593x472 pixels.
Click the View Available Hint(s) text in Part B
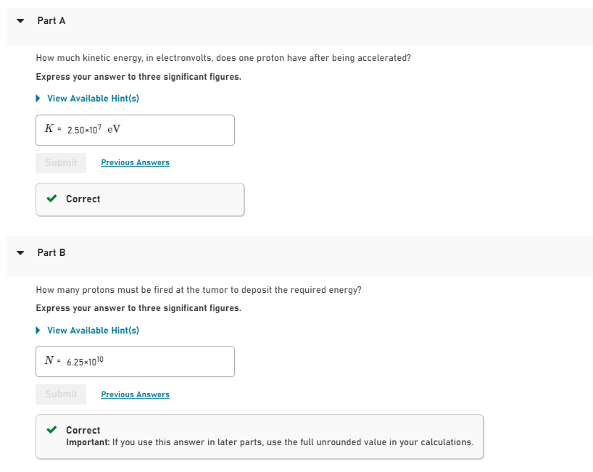pos(93,331)
